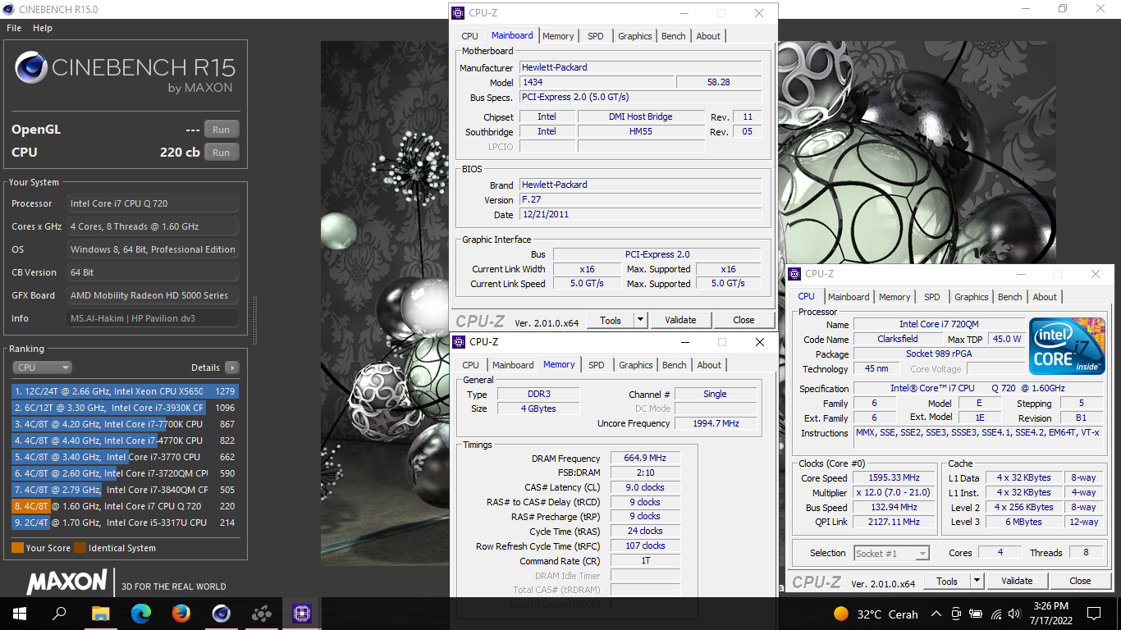Switch to Cinebench taskbar icon
Image resolution: width=1121 pixels, height=630 pixels.
tap(222, 613)
